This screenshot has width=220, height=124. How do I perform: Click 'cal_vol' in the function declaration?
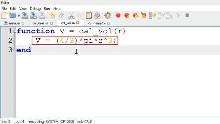pyautogui.click(x=96, y=31)
